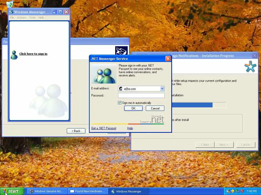Click the 'Please sign in with your .NET' text
The height and width of the screenshot is (195, 261).
coord(136,66)
